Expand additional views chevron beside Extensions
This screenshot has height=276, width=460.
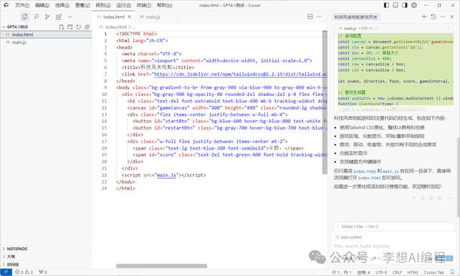tap(70, 17)
